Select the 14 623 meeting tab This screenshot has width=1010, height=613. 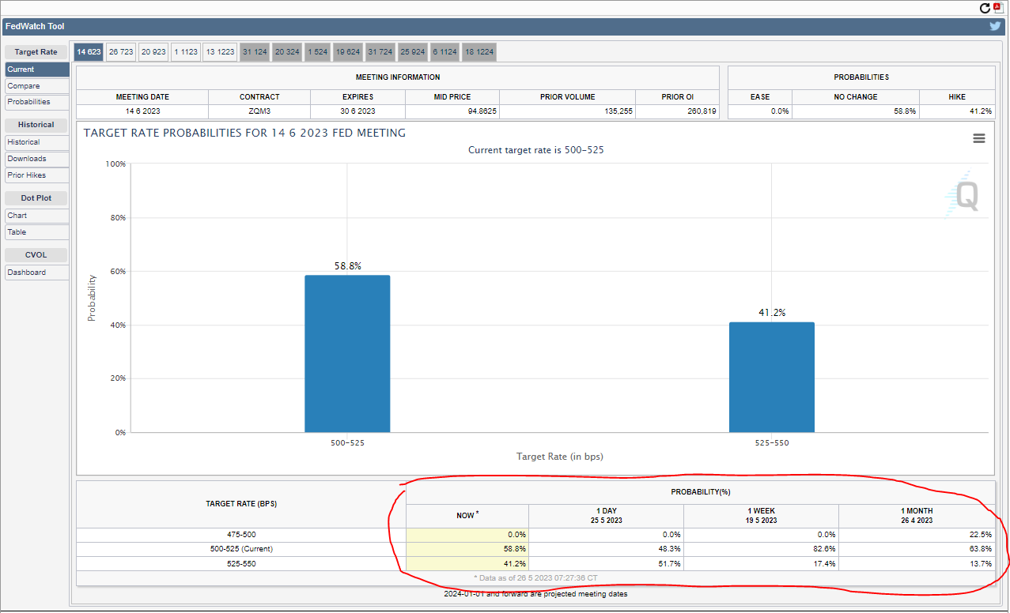point(89,52)
